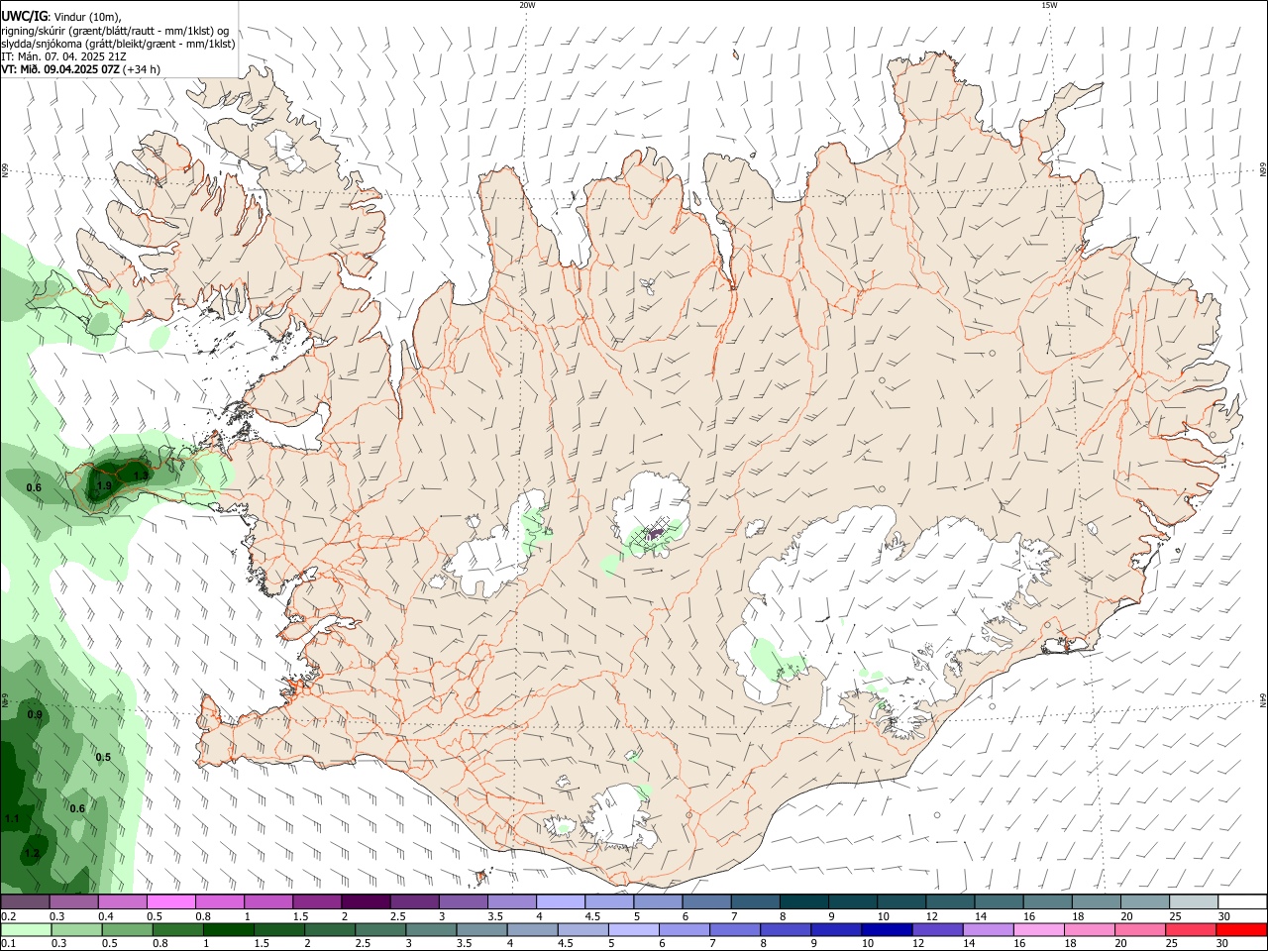Select the 1.9 precipitation value on map

pos(104,485)
